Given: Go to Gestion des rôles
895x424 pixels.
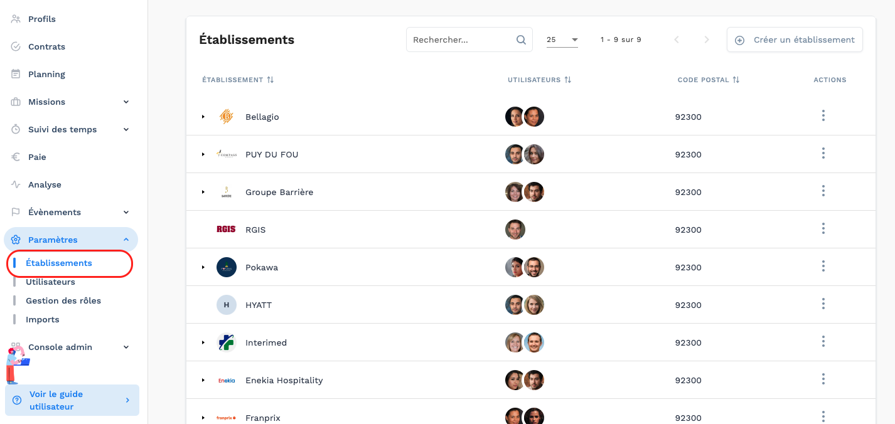Looking at the screenshot, I should 63,300.
